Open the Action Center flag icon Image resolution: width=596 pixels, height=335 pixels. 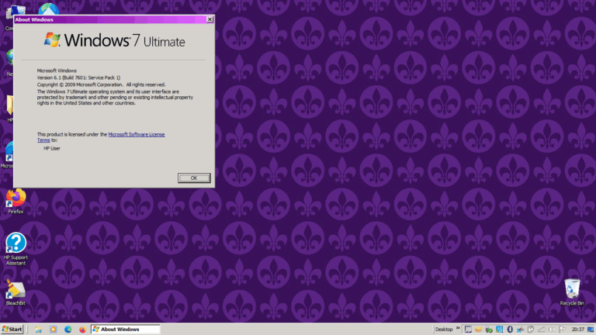point(562,330)
